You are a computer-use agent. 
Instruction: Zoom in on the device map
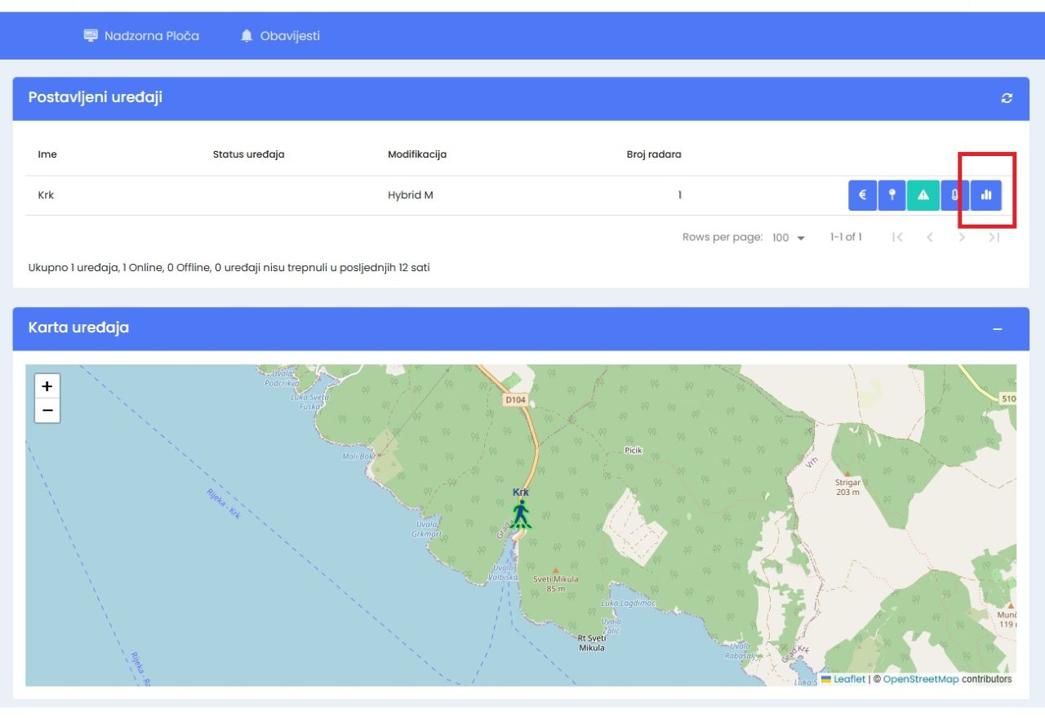tap(47, 386)
